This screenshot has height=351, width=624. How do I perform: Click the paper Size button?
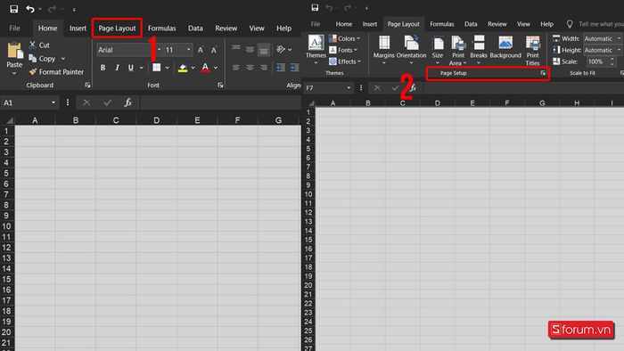pyautogui.click(x=438, y=50)
